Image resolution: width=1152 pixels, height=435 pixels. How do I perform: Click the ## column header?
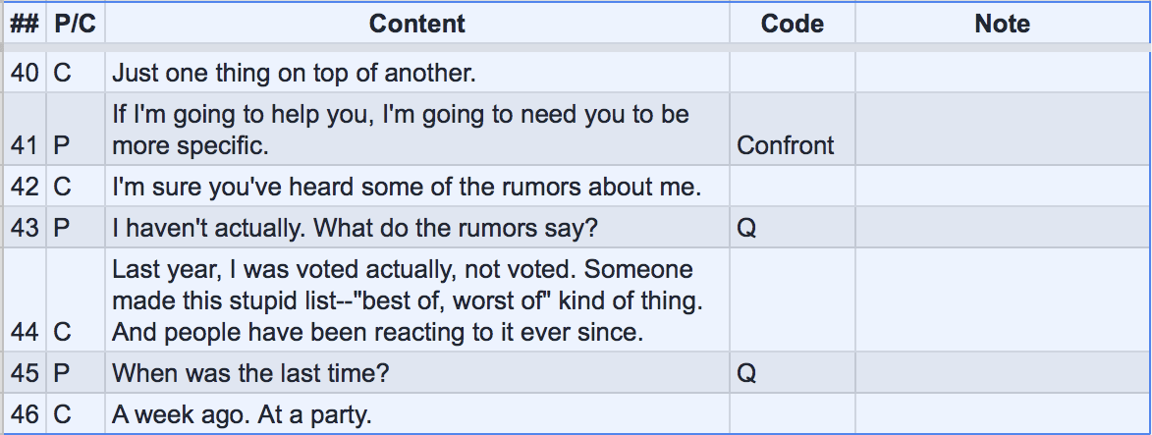(x=25, y=24)
